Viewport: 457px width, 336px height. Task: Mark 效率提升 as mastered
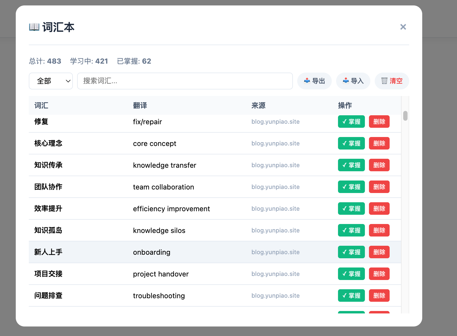[351, 209]
